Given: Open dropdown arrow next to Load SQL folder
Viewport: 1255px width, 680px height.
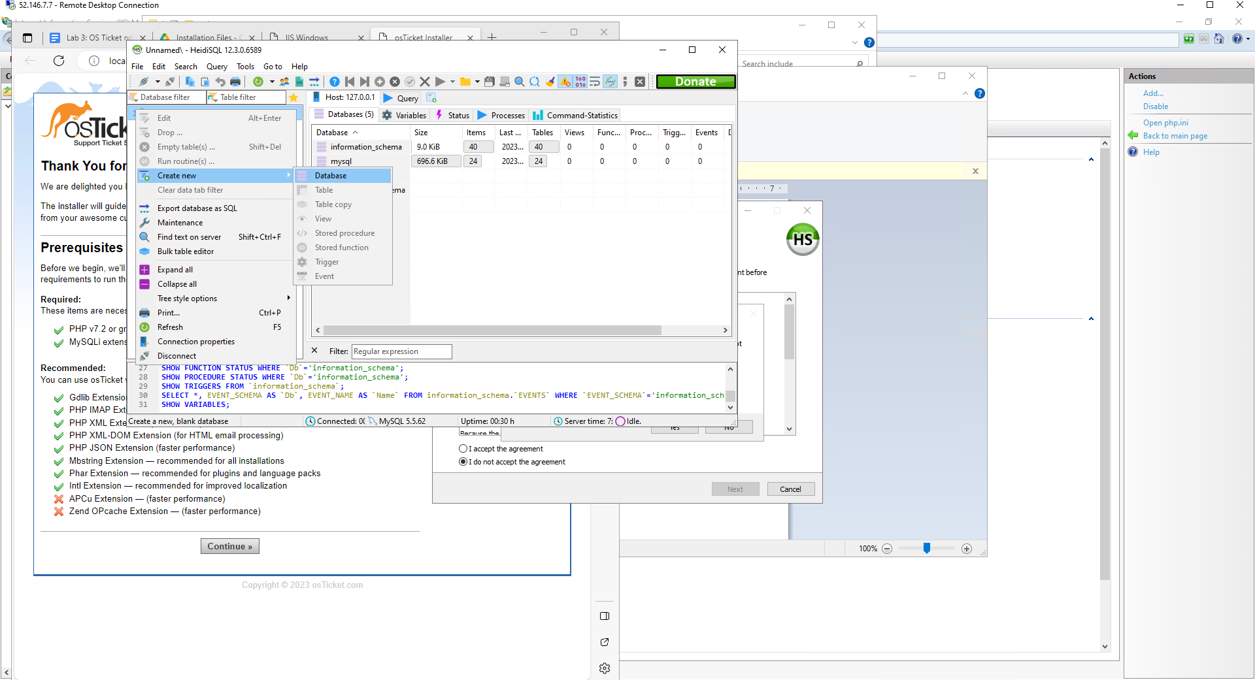Looking at the screenshot, I should (477, 82).
